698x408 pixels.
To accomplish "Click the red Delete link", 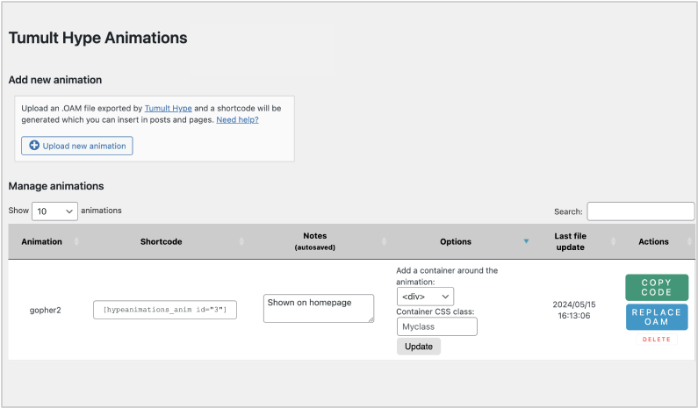I will point(656,339).
